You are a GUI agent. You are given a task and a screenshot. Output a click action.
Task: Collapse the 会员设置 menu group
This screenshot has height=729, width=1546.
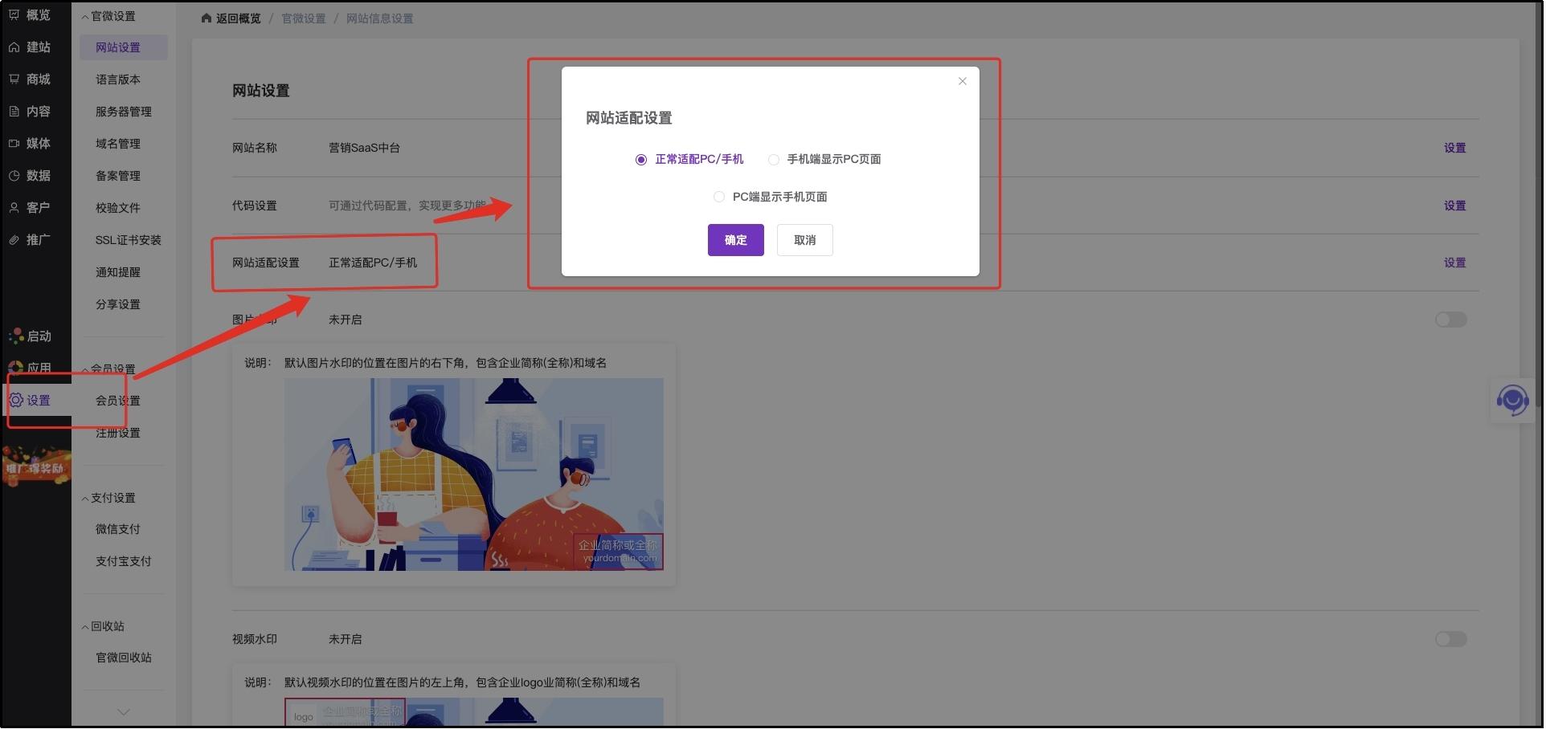(108, 369)
